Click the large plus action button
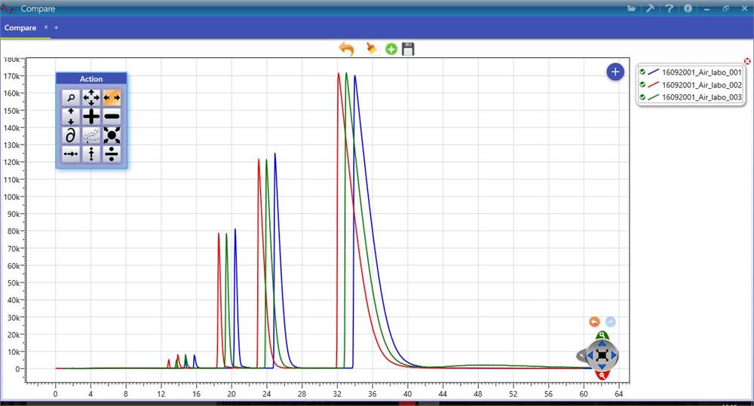Screen dimensions: 754x406 (x=90, y=116)
